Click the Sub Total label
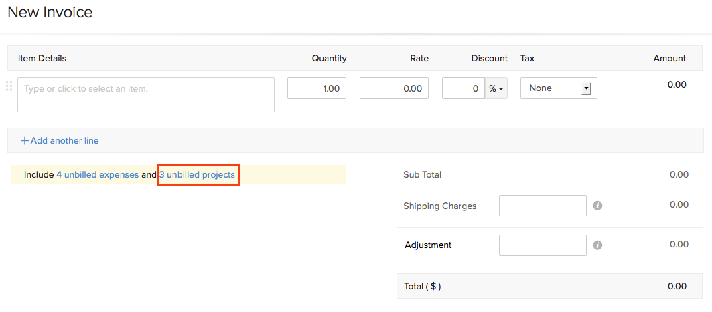Viewport: 712px width, 312px height. click(422, 175)
